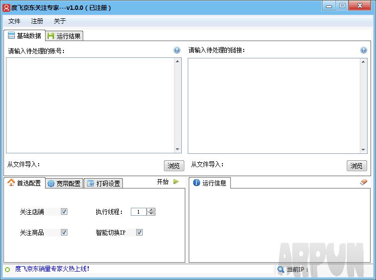The height and width of the screenshot is (280, 376).
Task: Click the 执行线程 number field
Action: click(x=139, y=212)
